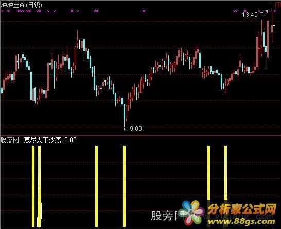Viewport: 281px width, 229px height.
Task: Select the first yellow signal bar at left
Action: (x=33, y=186)
